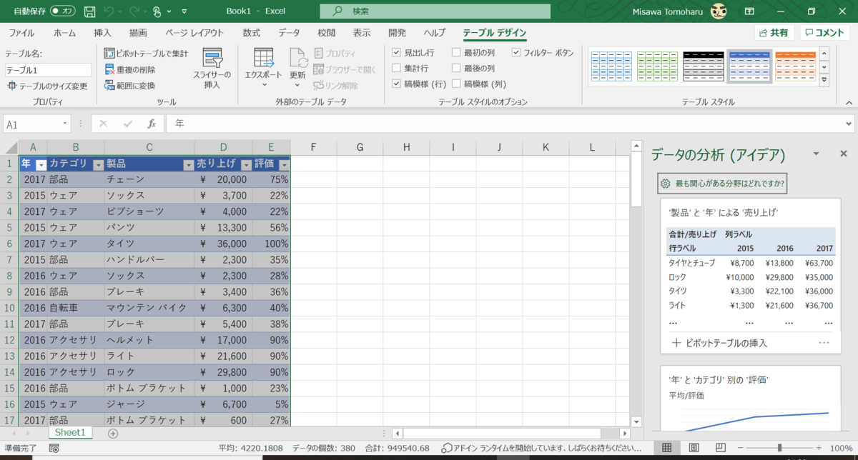Click the user account avatar
The width and height of the screenshot is (858, 460).
[x=719, y=11]
